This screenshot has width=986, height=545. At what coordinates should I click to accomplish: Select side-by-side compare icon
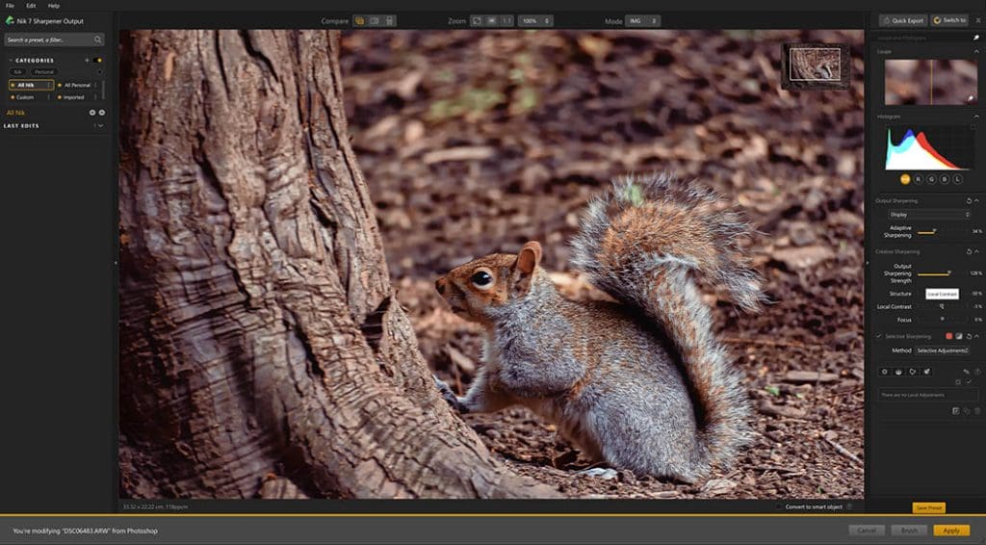pyautogui.click(x=389, y=21)
